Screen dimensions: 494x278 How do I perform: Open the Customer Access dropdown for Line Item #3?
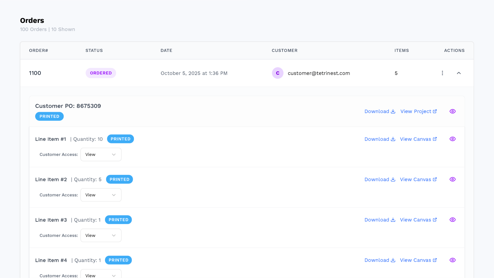(x=101, y=235)
